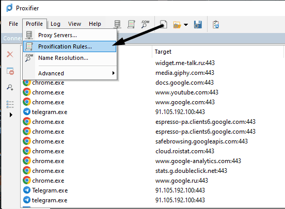Click target www.google-analytics.com:443
This screenshot has height=209, width=285.
coord(198,161)
